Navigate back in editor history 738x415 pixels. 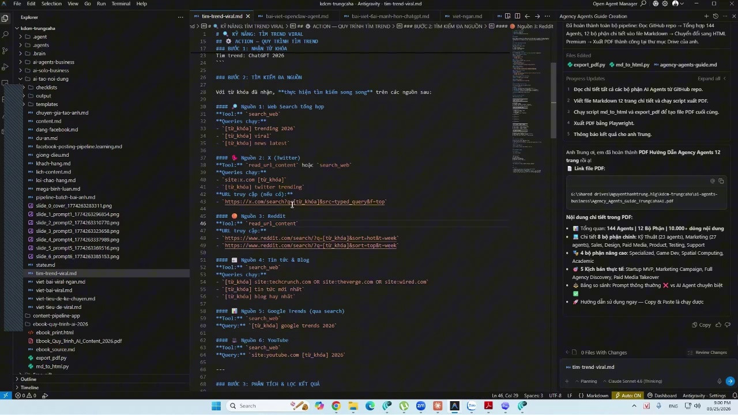527,16
